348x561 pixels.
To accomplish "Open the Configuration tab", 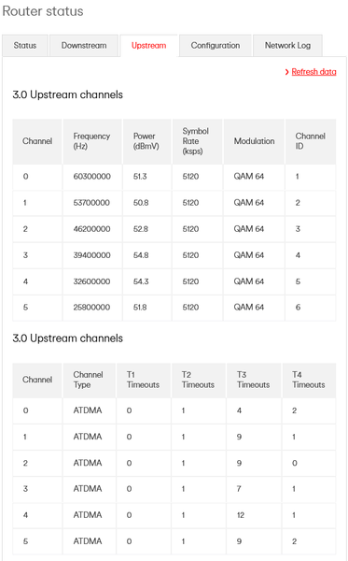I will click(x=216, y=46).
